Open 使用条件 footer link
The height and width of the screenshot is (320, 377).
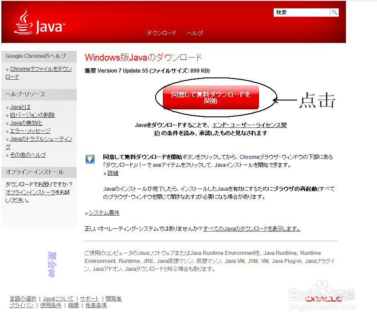[51, 305]
